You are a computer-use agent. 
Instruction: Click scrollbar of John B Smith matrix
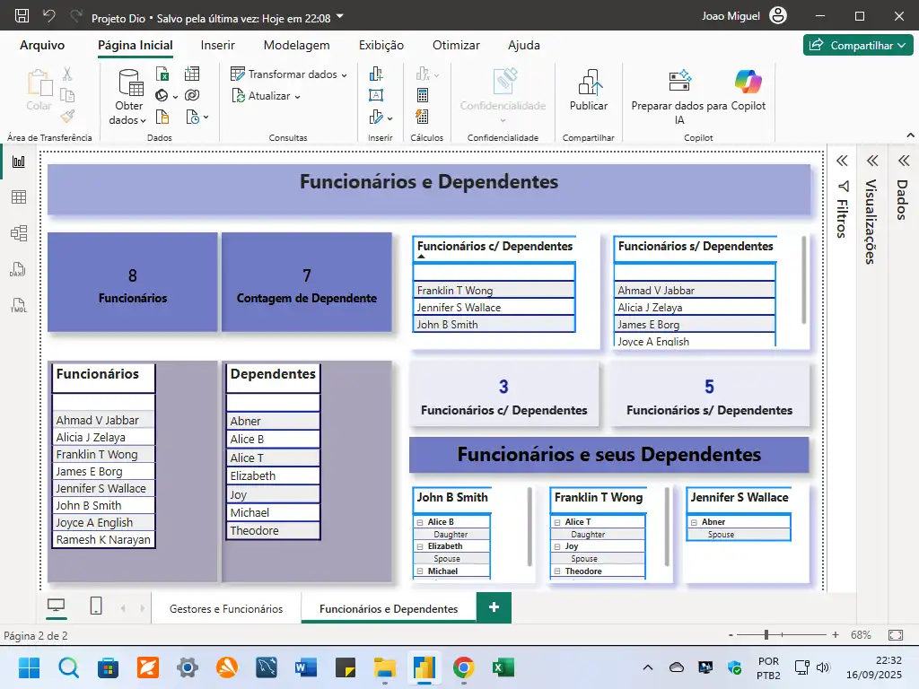(x=530, y=526)
